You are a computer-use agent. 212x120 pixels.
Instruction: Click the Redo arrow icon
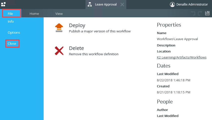[200, 13]
